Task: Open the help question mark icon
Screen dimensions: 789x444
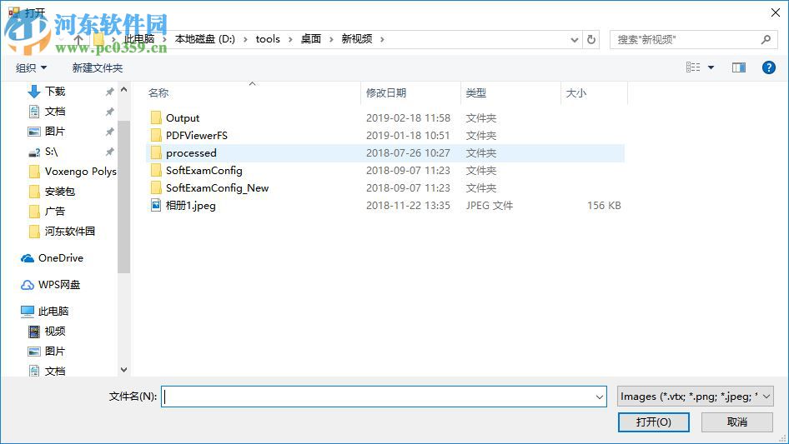Action: (768, 67)
